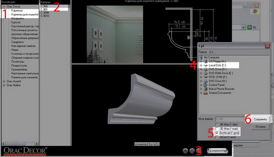274x157 pixels.
Task: Choose catalog item C.901
Action: 44,10
